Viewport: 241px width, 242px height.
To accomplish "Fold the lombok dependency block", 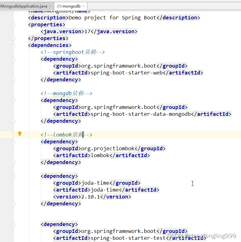I will click(x=13, y=142).
